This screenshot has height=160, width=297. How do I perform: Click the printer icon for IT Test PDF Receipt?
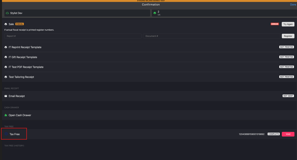tap(6, 67)
